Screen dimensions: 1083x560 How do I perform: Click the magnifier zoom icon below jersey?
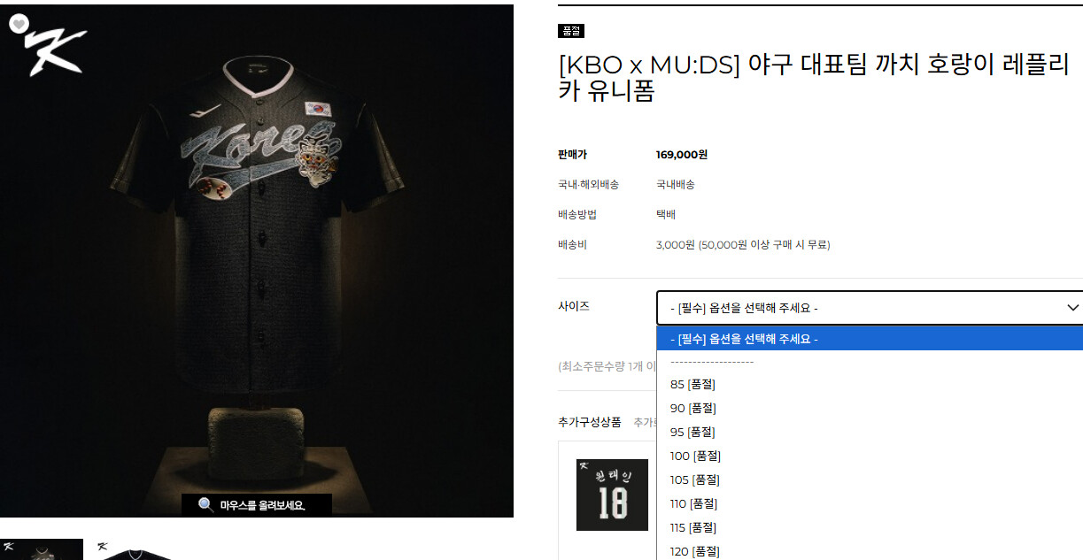[x=205, y=505]
